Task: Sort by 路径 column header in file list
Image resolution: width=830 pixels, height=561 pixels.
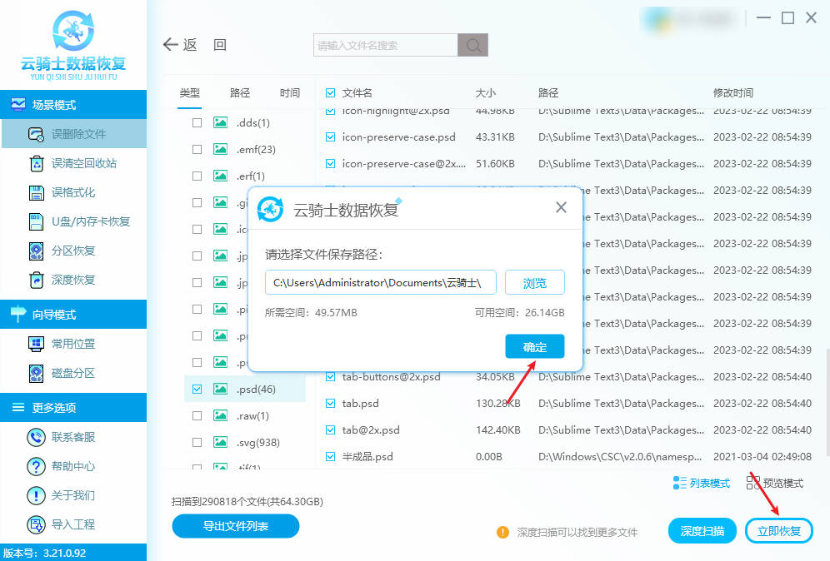Action: tap(548, 93)
